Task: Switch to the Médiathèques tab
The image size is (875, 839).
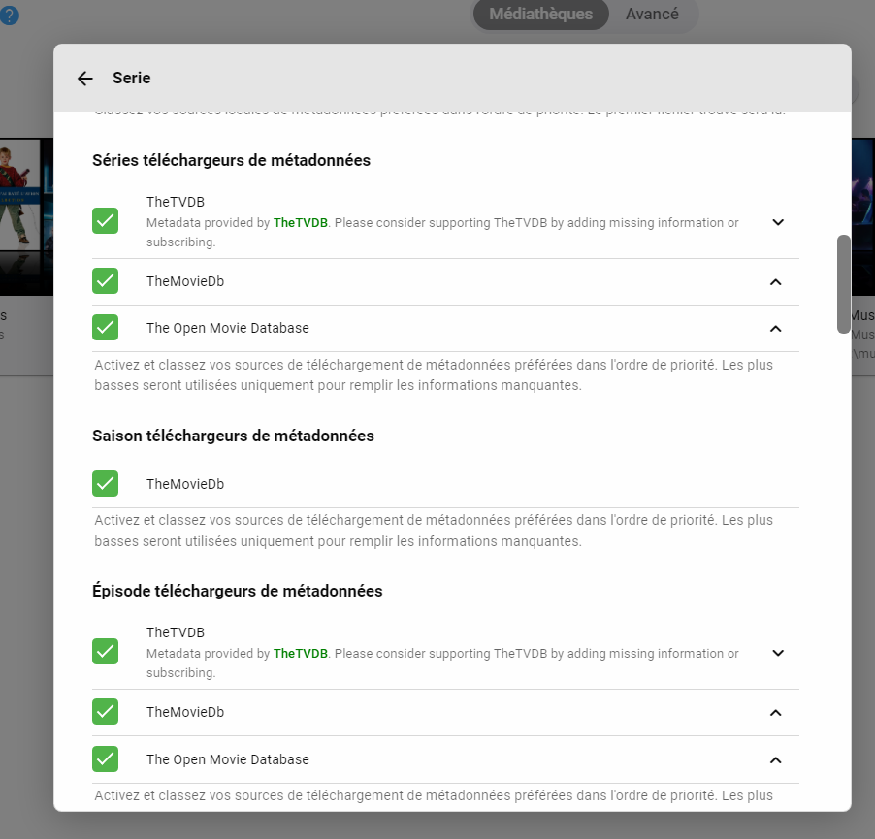Action: click(540, 15)
